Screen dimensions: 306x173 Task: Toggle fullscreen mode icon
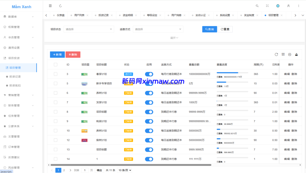coord(267,6)
